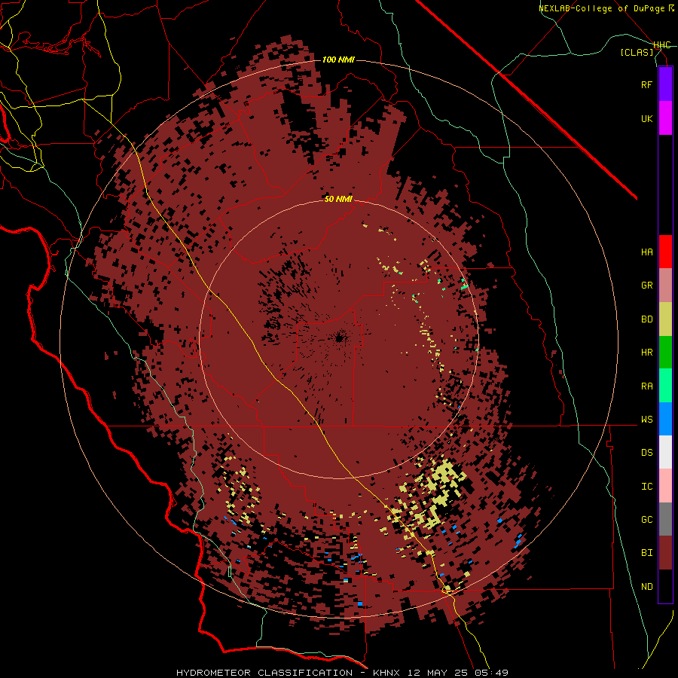Click the UK legend label
Screen dimensions: 678x678
pyautogui.click(x=646, y=118)
